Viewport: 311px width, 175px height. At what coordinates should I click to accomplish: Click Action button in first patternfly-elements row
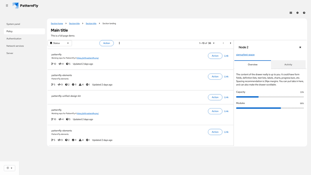pyautogui.click(x=215, y=76)
